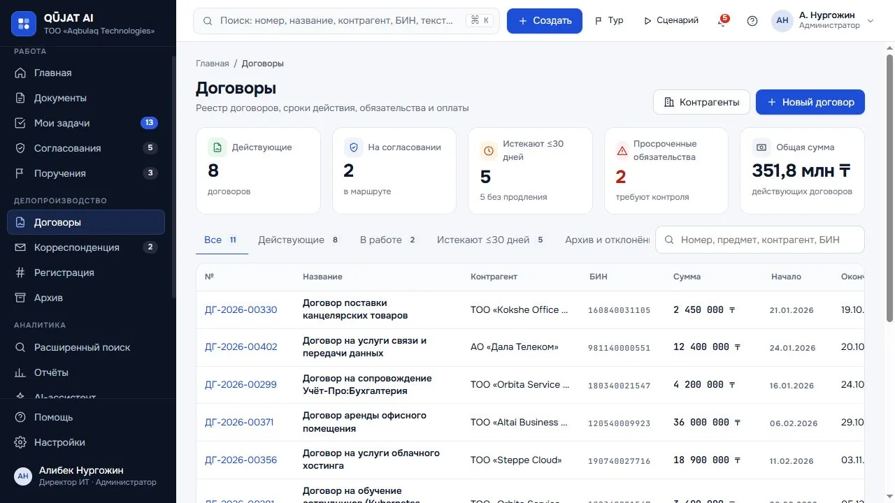Click the Новый договор button
Screen dimensions: 895x503
tap(810, 102)
